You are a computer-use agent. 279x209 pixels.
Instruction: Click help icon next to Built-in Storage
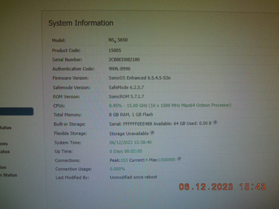point(215,122)
